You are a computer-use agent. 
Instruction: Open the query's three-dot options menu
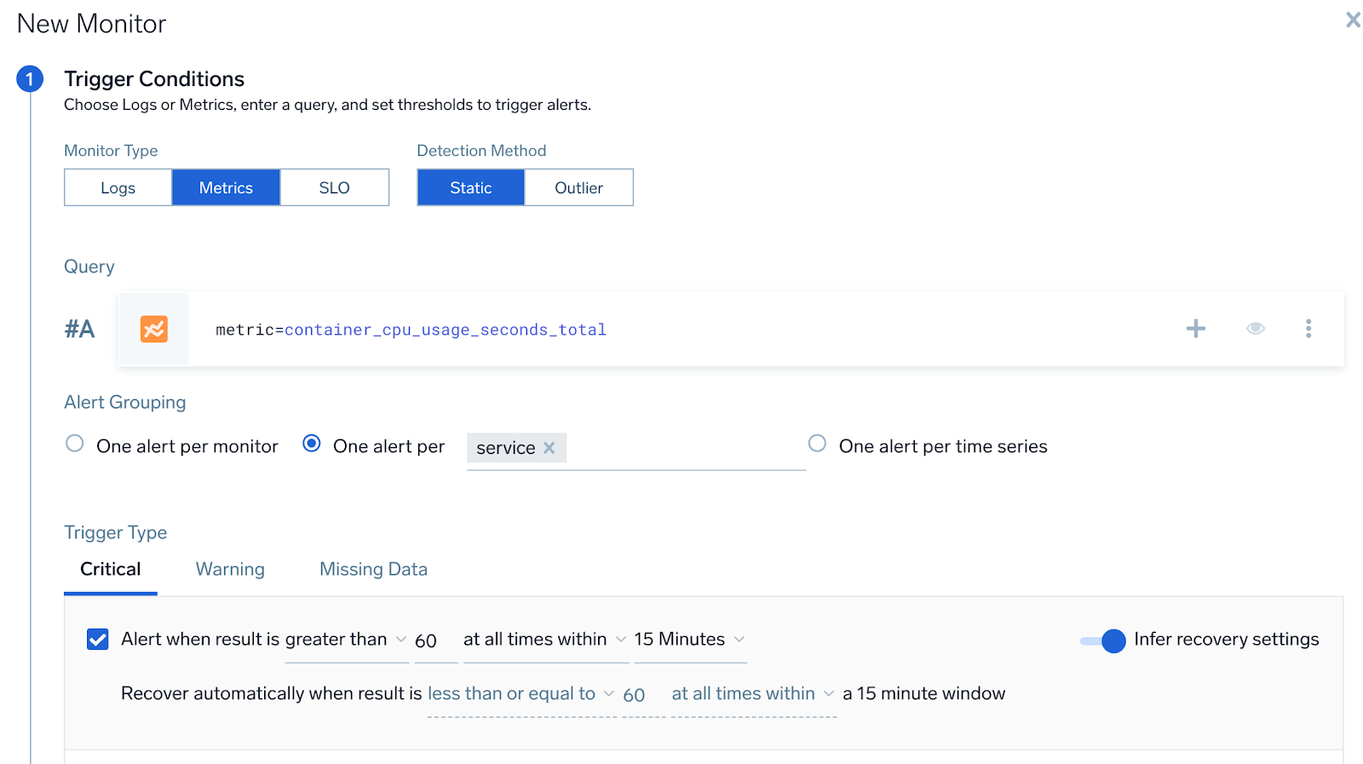tap(1308, 329)
